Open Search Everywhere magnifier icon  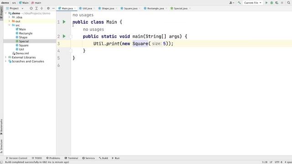coord(289,3)
